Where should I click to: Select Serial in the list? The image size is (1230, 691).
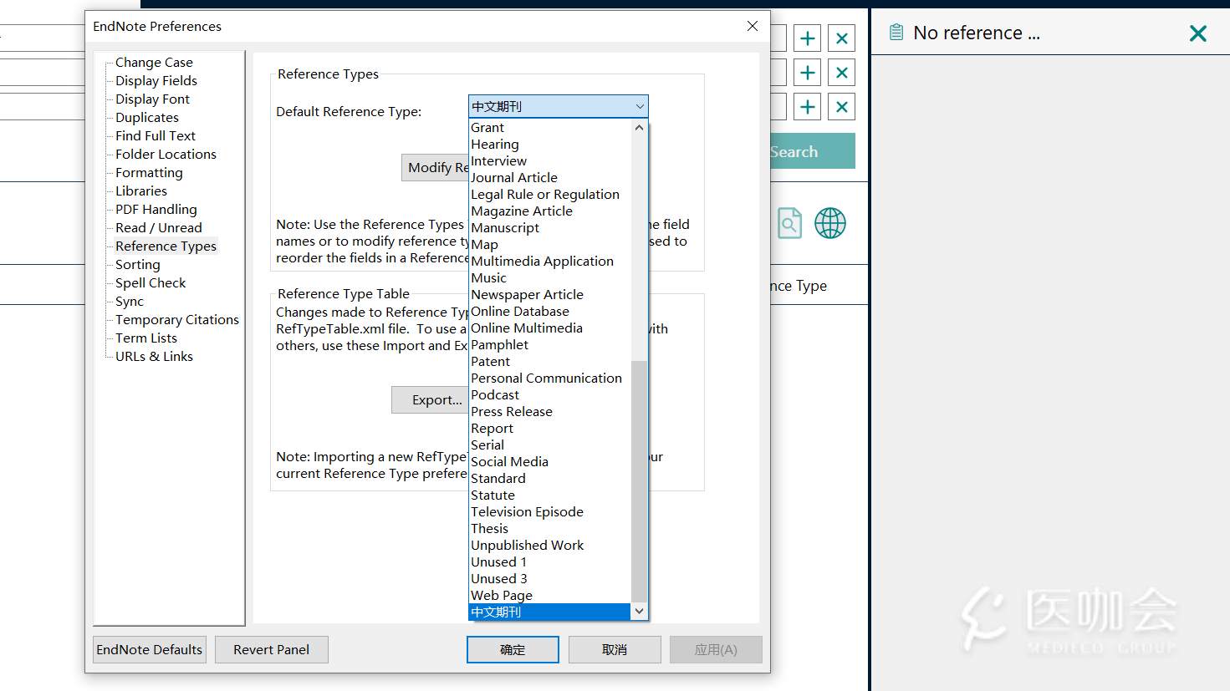(x=549, y=445)
